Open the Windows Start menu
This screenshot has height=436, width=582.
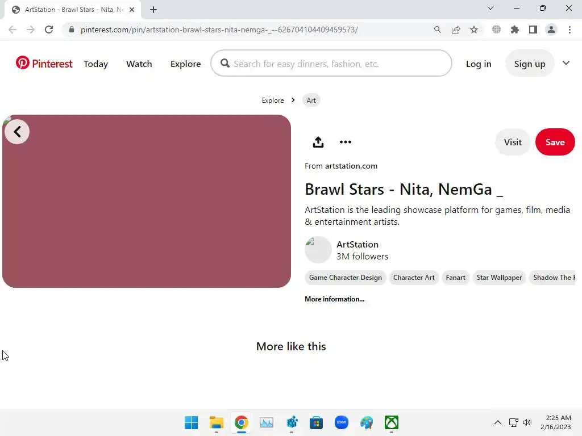[x=191, y=422]
